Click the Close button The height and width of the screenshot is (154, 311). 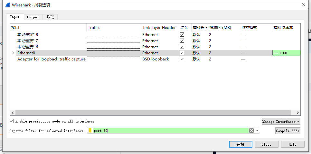pos(266,144)
